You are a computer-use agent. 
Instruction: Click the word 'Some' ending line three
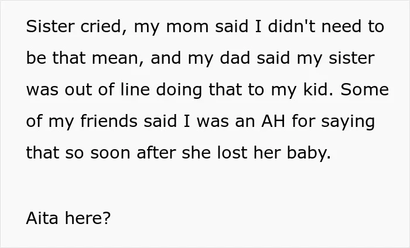pos(364,89)
